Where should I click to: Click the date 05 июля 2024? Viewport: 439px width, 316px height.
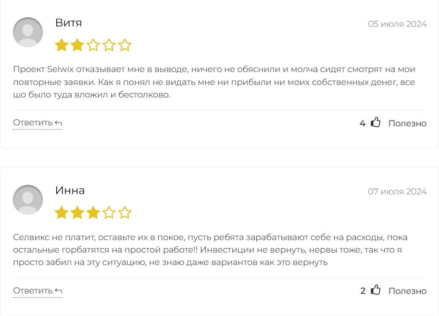coord(397,24)
